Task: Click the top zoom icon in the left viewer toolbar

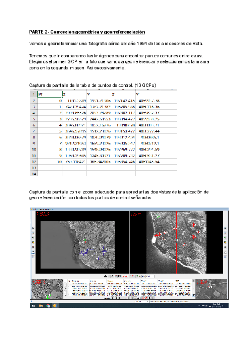Action: click(33, 228)
